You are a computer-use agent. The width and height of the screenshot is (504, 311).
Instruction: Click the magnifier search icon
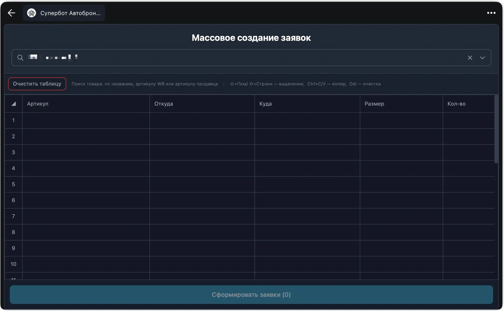(20, 58)
